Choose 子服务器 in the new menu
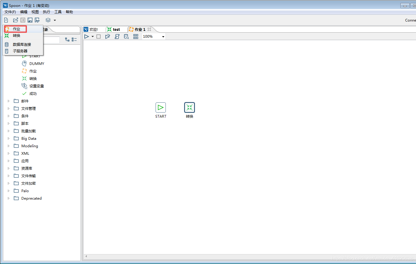 click(x=23, y=51)
